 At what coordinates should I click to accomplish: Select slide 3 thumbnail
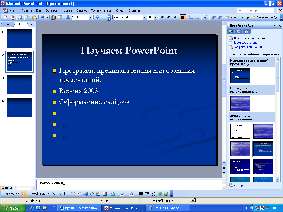coord(20,84)
